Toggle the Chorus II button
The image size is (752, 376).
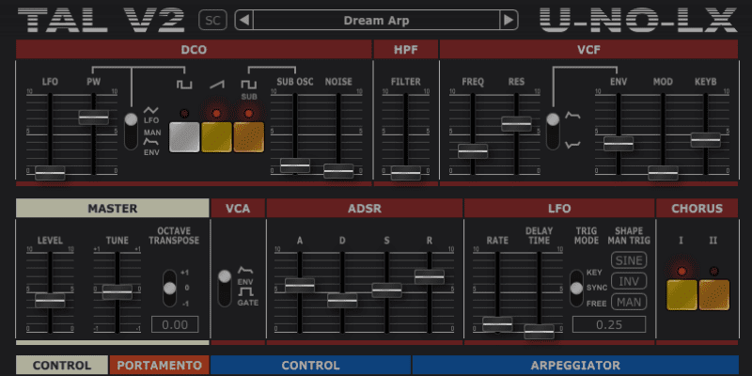click(x=713, y=295)
